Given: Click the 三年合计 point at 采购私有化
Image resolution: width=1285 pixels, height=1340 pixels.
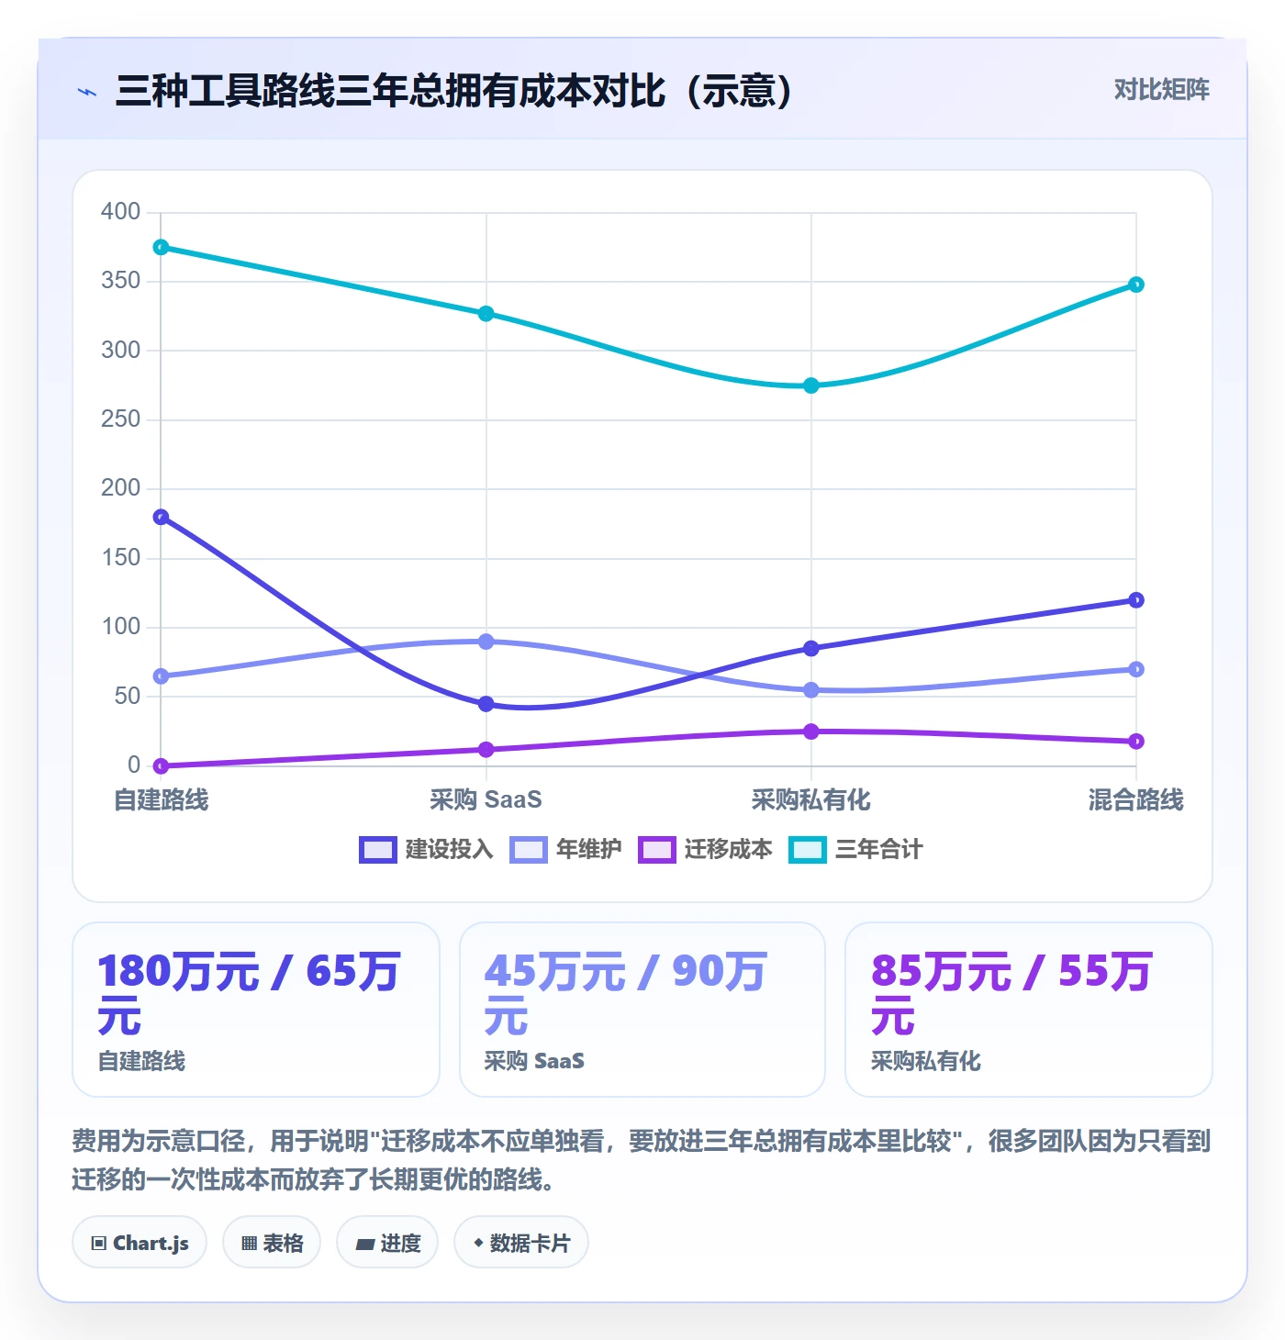Looking at the screenshot, I should click(811, 386).
